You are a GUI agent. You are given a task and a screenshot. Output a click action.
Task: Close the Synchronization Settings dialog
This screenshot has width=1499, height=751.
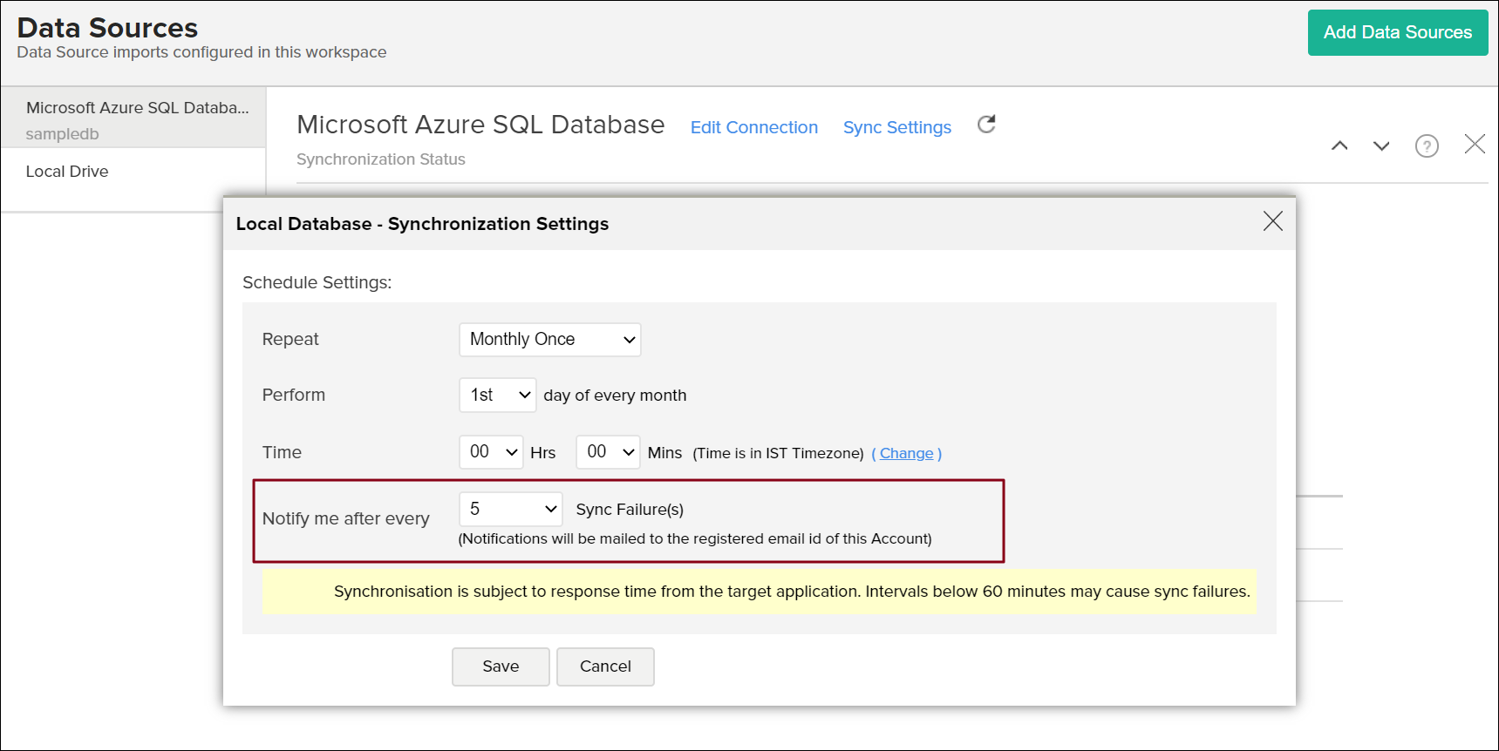[1272, 221]
